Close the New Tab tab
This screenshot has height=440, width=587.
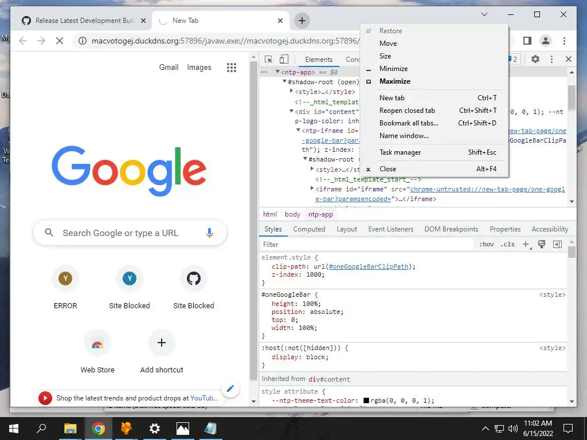point(280,21)
